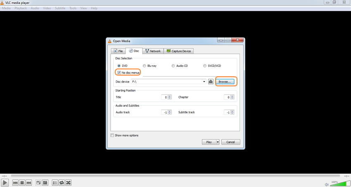Screen dimensions: 351x187
Task: Click the remaining time label beside seek bar
Action: pos(346,176)
